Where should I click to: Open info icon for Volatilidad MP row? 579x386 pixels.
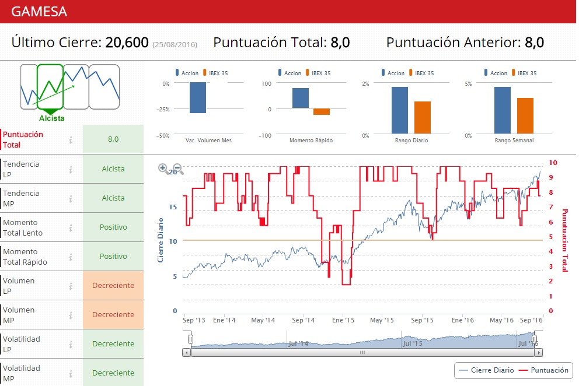(x=71, y=373)
